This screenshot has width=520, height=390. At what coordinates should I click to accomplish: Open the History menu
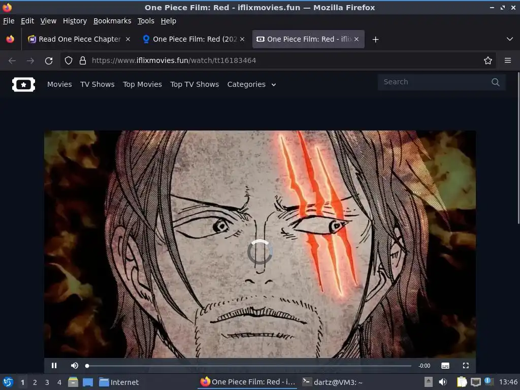point(75,21)
